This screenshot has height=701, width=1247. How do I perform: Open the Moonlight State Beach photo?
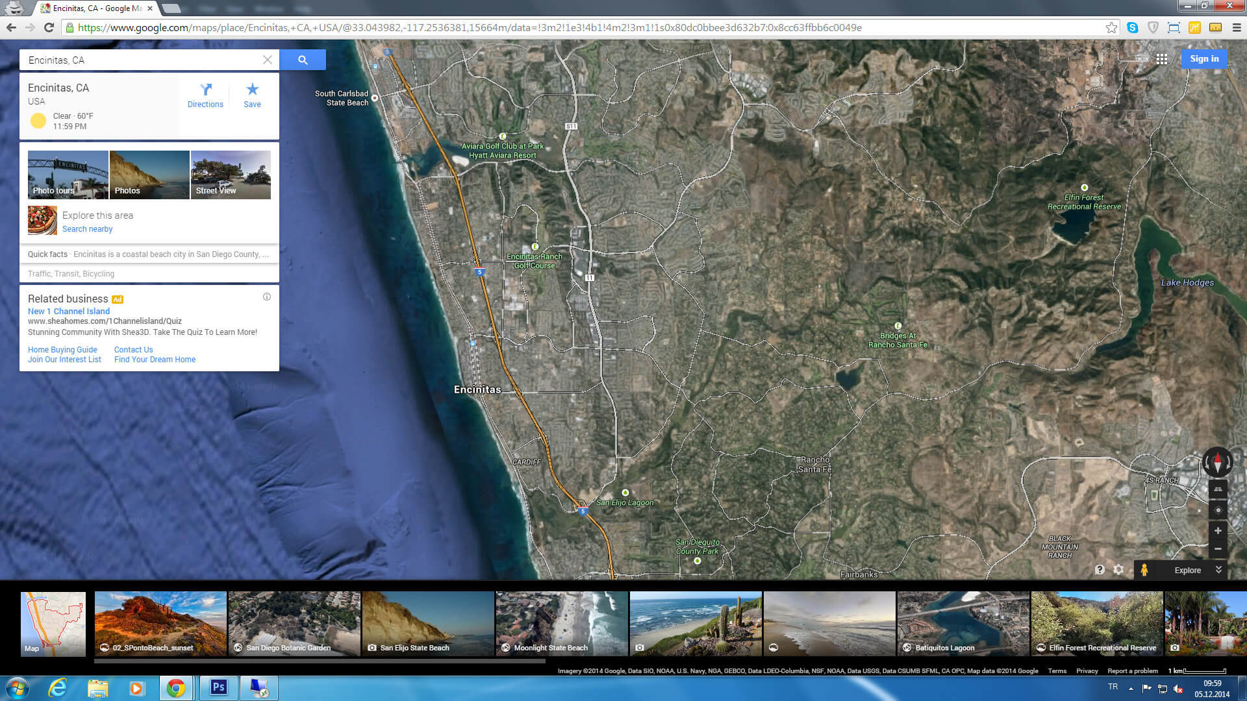[562, 623]
